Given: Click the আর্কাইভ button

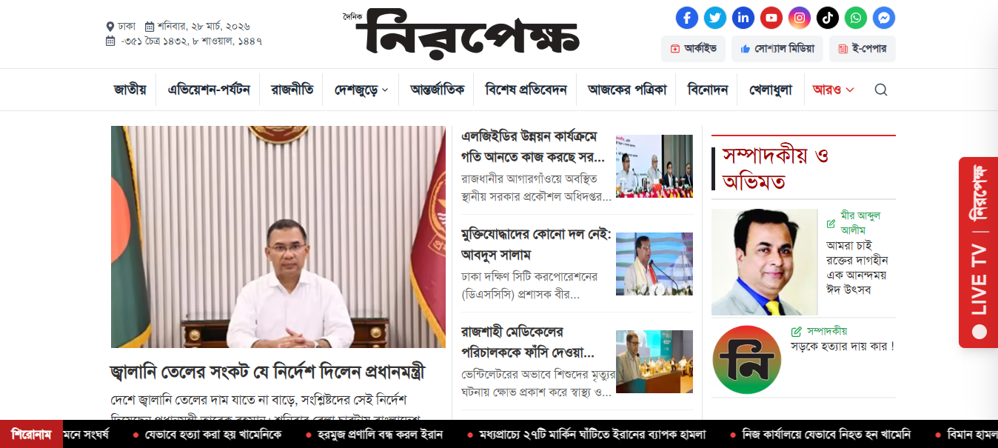Looking at the screenshot, I should tap(693, 49).
